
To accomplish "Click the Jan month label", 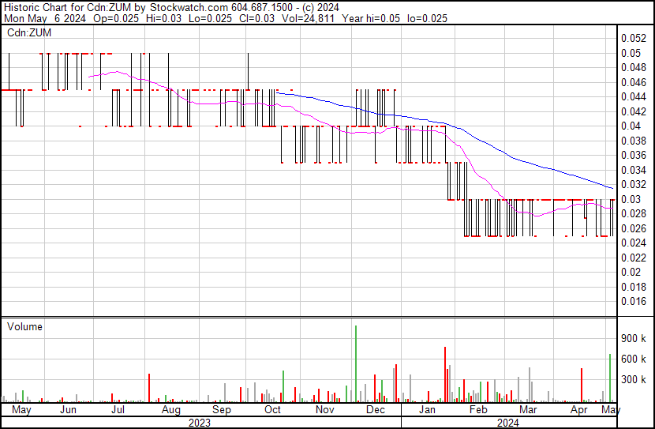I will (426, 409).
